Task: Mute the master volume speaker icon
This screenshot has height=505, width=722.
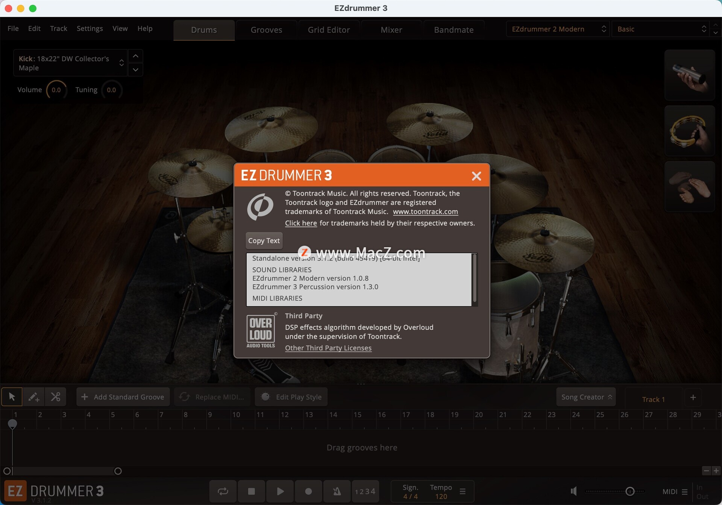Action: [574, 491]
